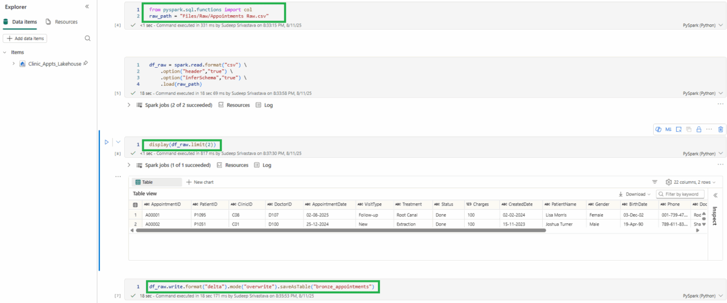727x303 pixels.
Task: Click the Joshua Turner name cell
Action: (563, 224)
